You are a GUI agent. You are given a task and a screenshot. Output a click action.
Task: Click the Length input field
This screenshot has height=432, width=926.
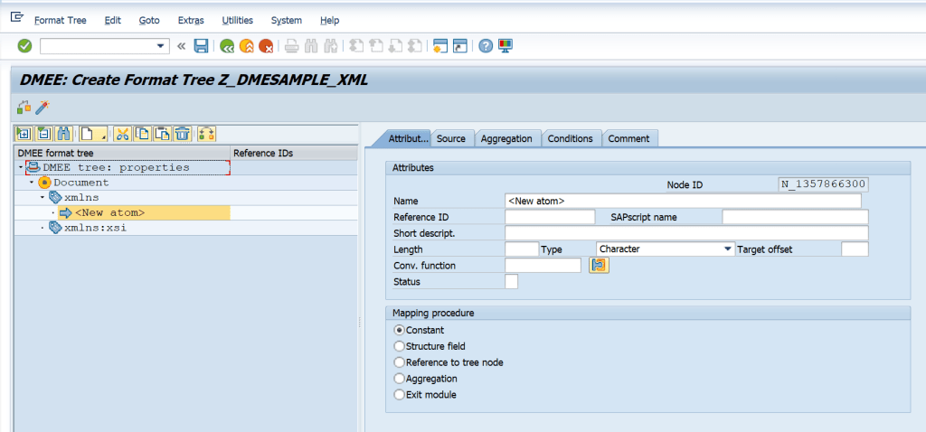pos(522,249)
